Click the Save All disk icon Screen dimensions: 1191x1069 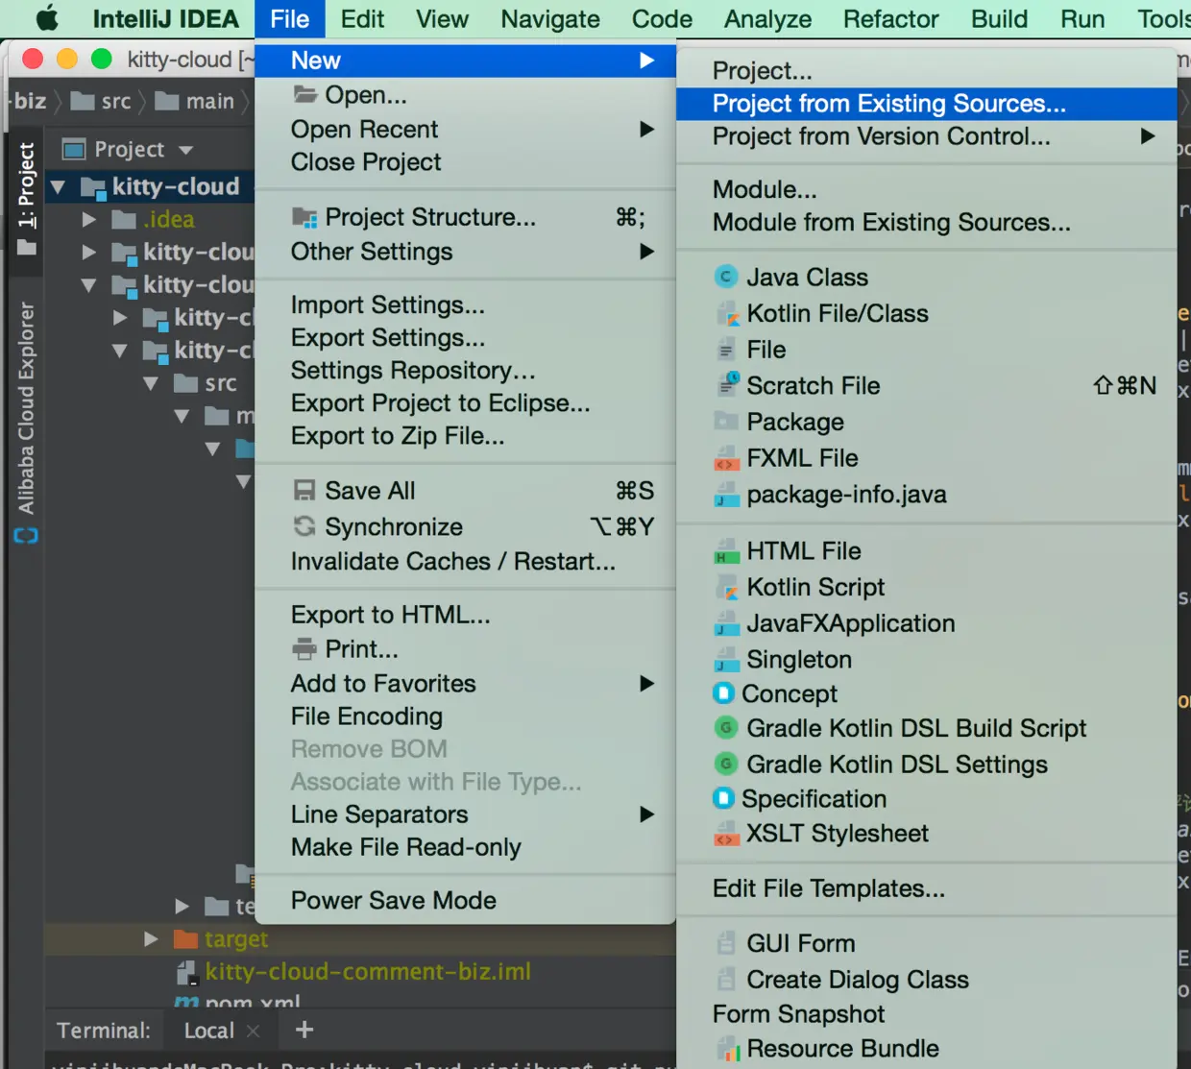(x=304, y=491)
